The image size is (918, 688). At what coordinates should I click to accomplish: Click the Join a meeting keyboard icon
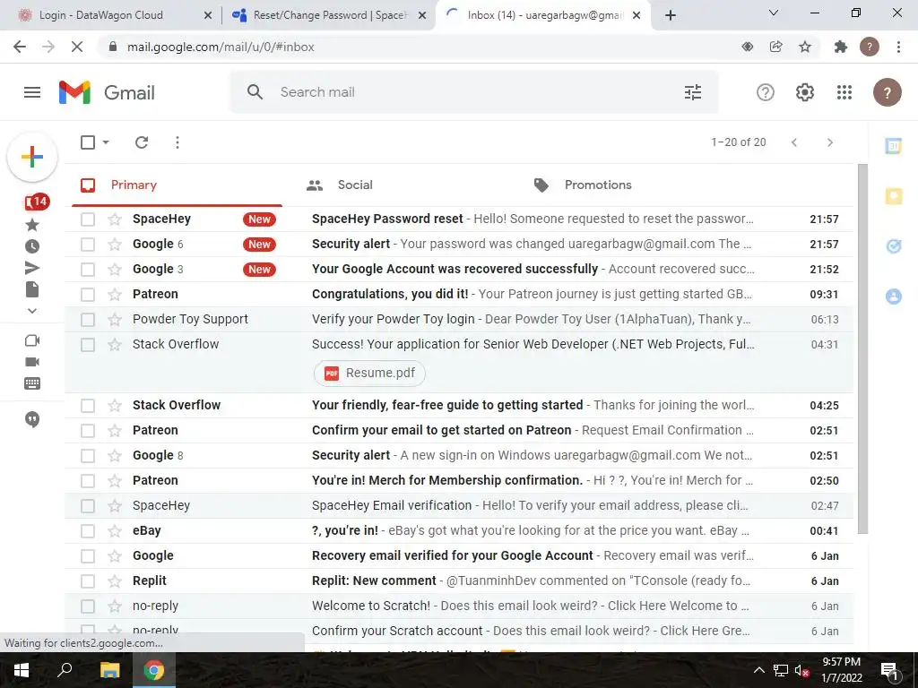tap(32, 383)
